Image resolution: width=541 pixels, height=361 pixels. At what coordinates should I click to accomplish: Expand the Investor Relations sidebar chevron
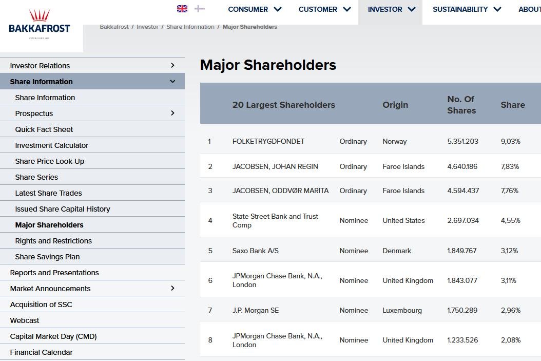coord(172,65)
